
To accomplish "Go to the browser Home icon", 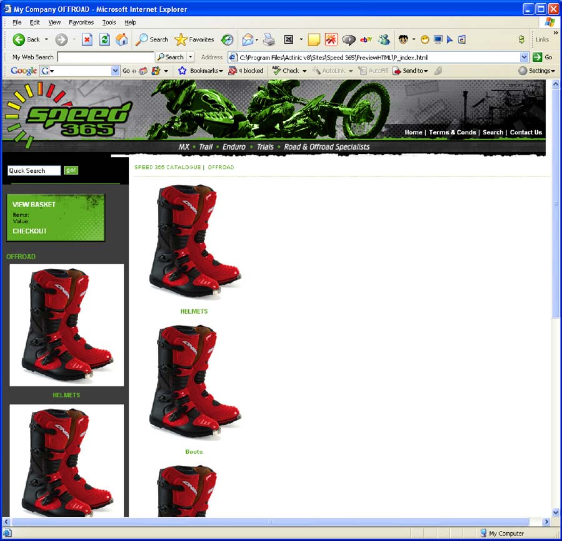I will click(x=121, y=39).
